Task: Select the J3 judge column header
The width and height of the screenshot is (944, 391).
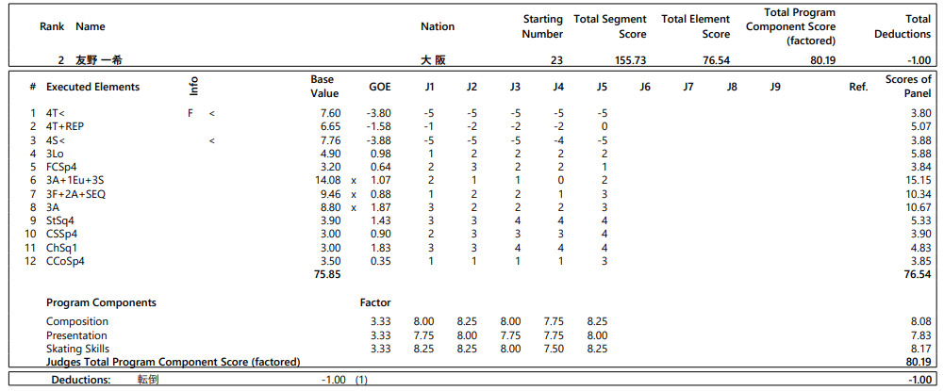Action: point(515,87)
